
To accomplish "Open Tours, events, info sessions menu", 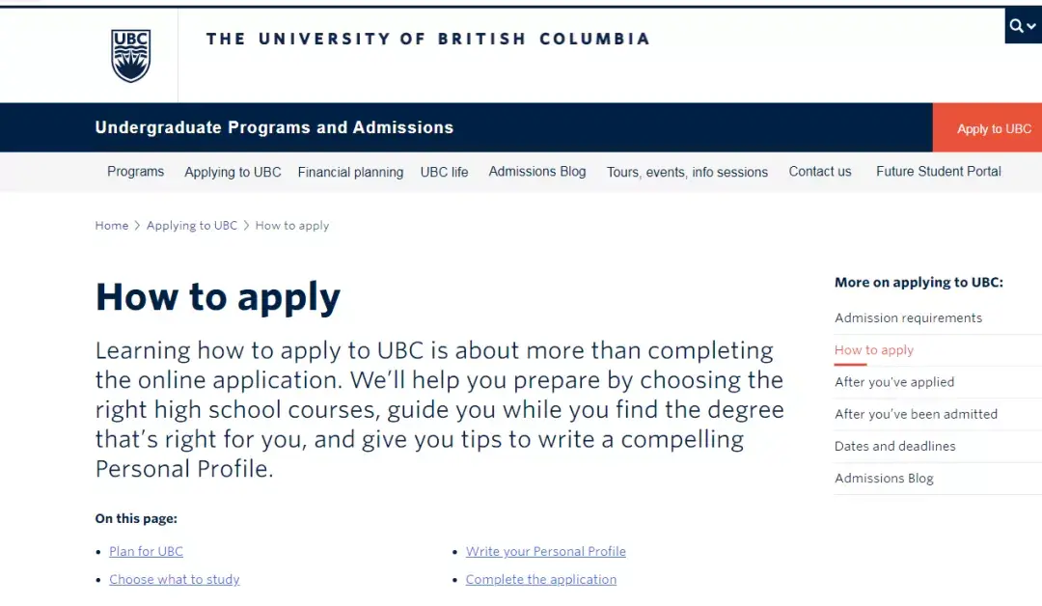I will pyautogui.click(x=687, y=172).
